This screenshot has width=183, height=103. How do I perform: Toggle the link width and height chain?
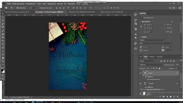click(141, 27)
